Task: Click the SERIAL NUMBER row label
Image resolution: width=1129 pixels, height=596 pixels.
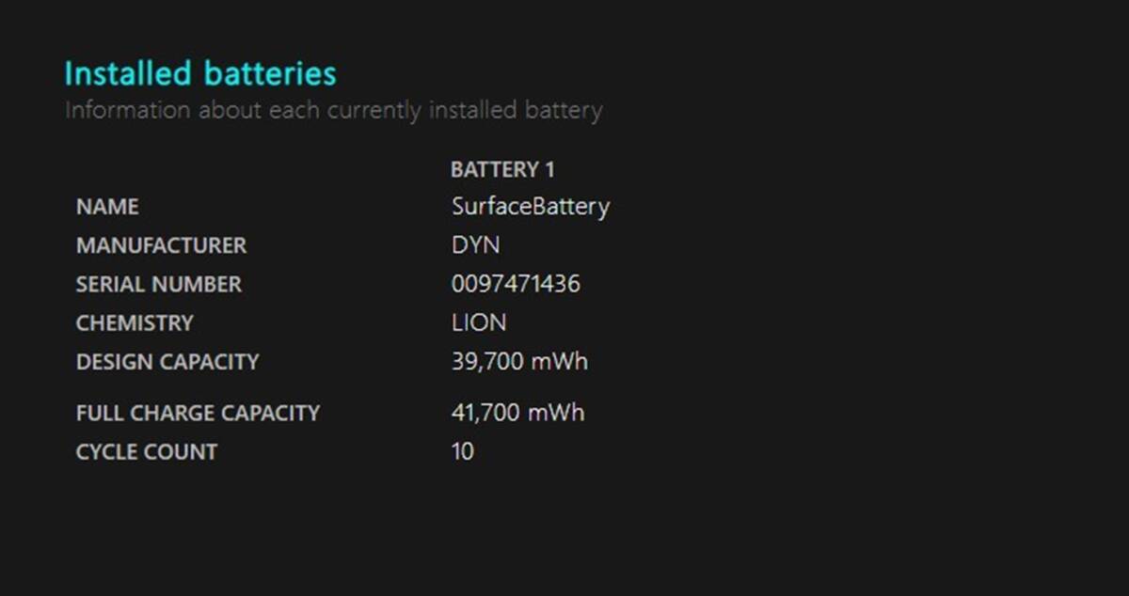Action: 158,284
